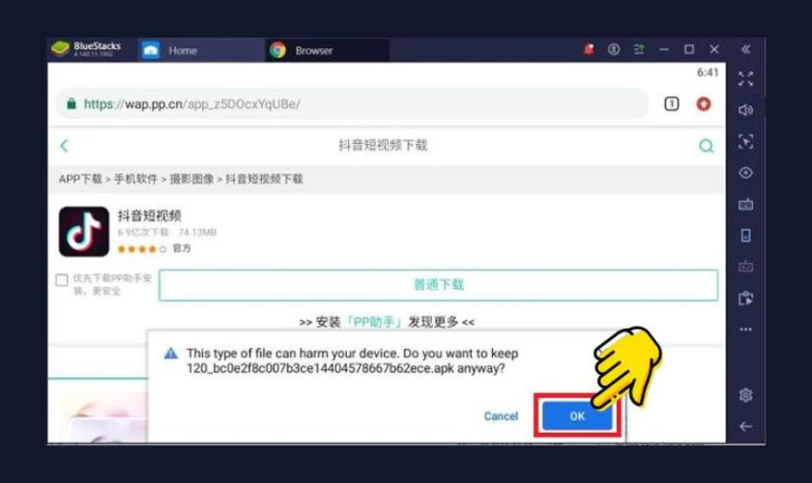Viewport: 812px width, 483px height.
Task: Check the 优先下载PP助手安装 checkbox
Action: click(62, 280)
